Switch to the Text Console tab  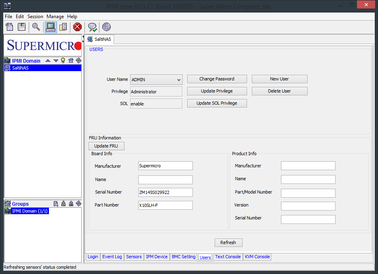point(228,257)
